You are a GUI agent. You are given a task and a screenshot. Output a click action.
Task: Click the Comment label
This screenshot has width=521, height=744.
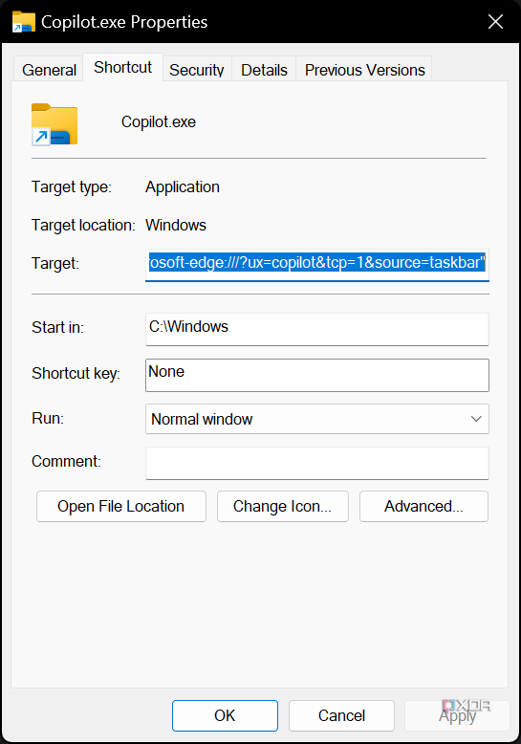point(66,461)
